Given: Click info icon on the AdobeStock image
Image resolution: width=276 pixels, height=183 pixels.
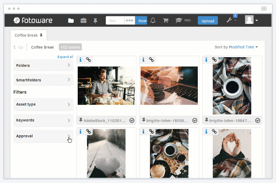Looking at the screenshot, I should (x=80, y=60).
